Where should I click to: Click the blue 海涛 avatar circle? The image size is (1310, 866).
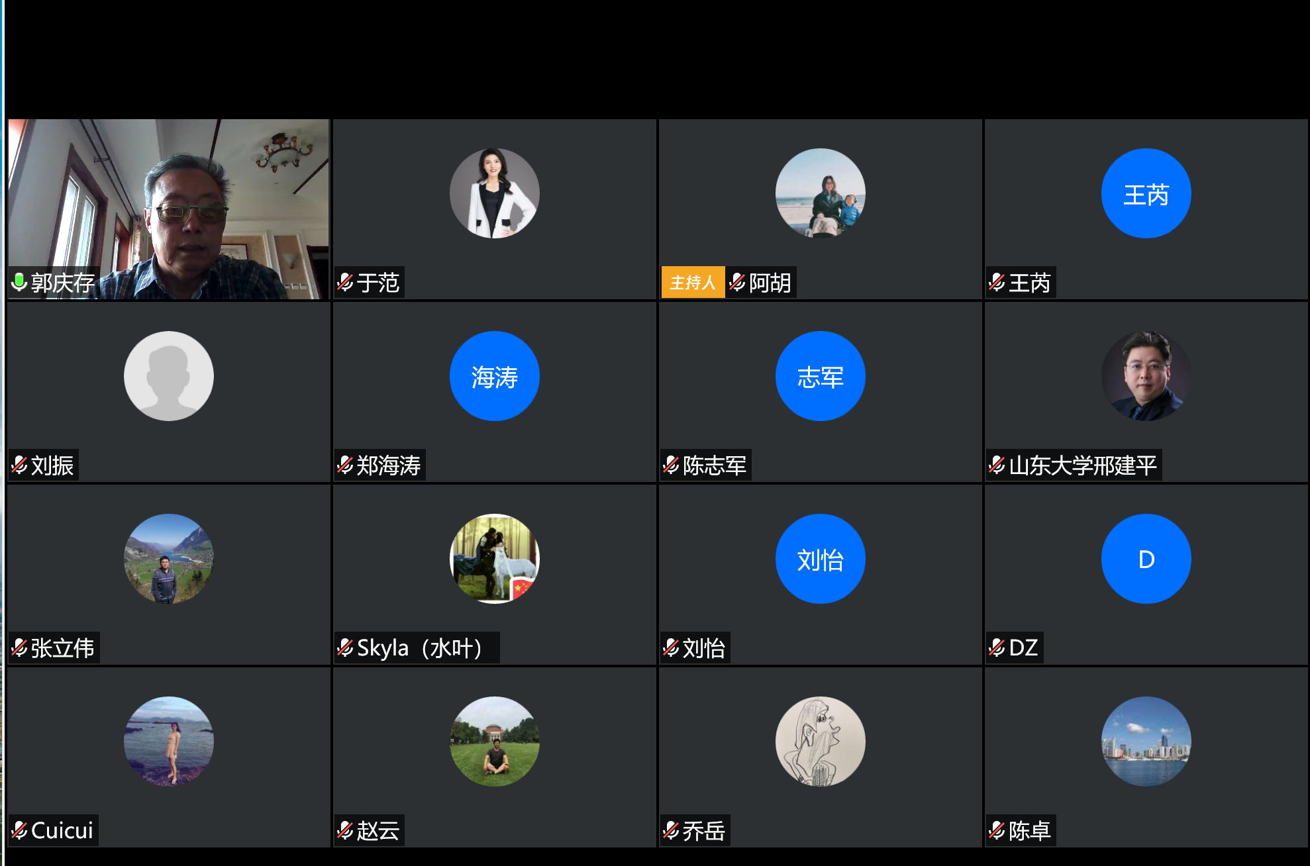tap(494, 376)
